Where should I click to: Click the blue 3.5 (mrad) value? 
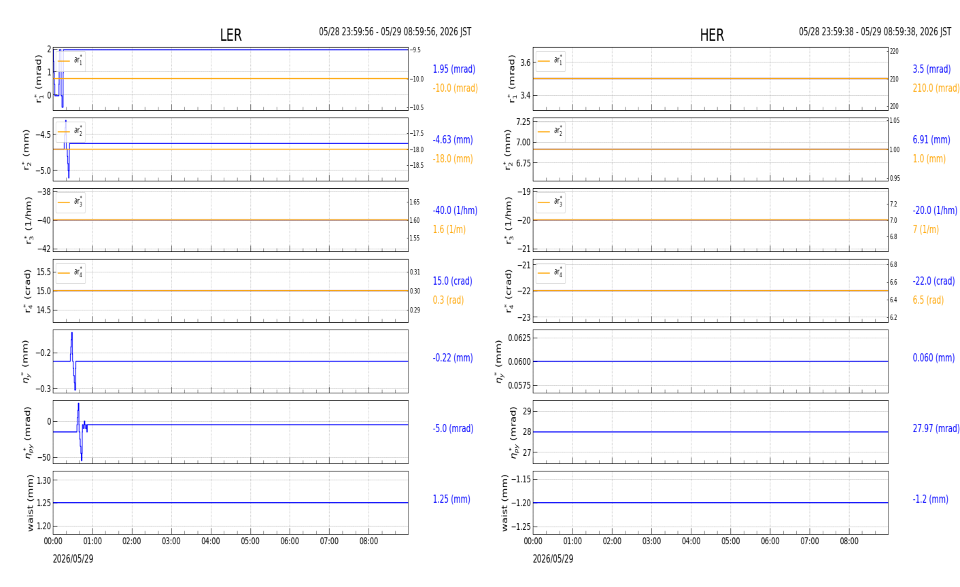[932, 69]
